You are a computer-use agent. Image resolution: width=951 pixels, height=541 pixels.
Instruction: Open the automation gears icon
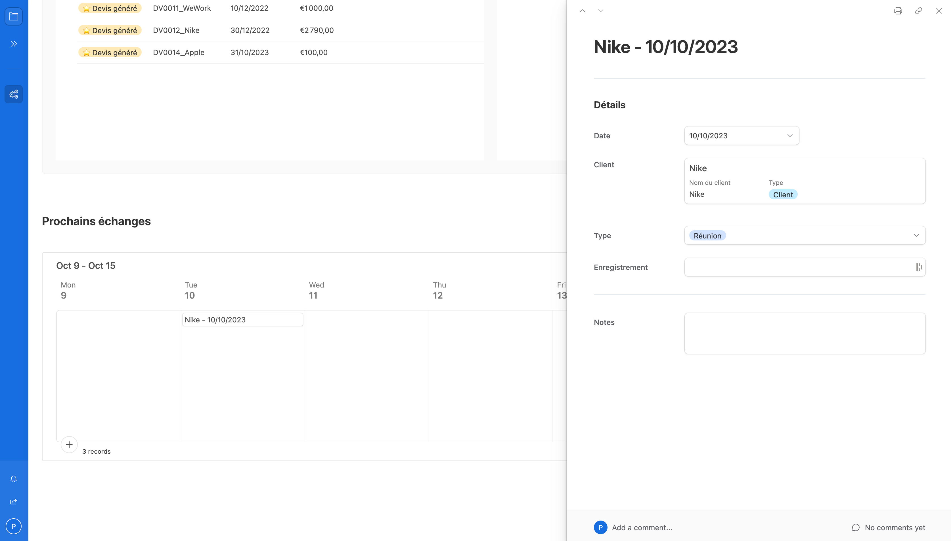[x=14, y=94]
